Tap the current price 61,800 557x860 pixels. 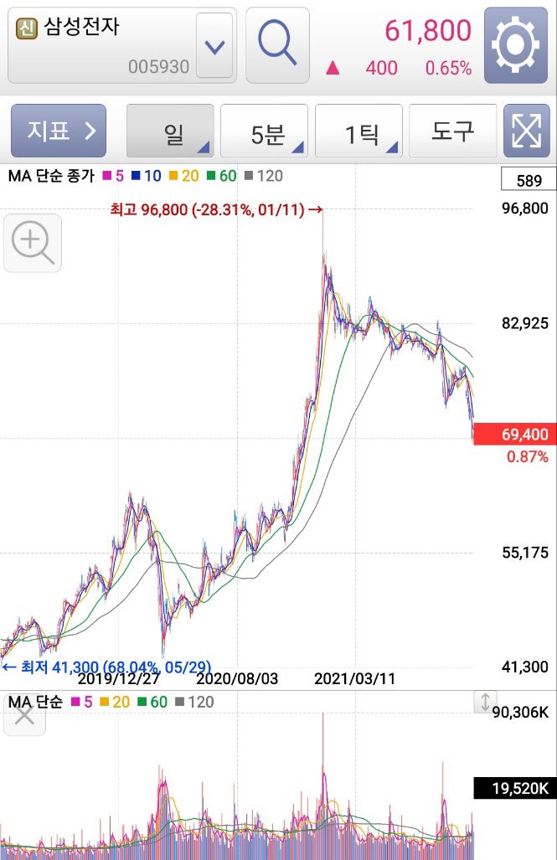tap(428, 31)
